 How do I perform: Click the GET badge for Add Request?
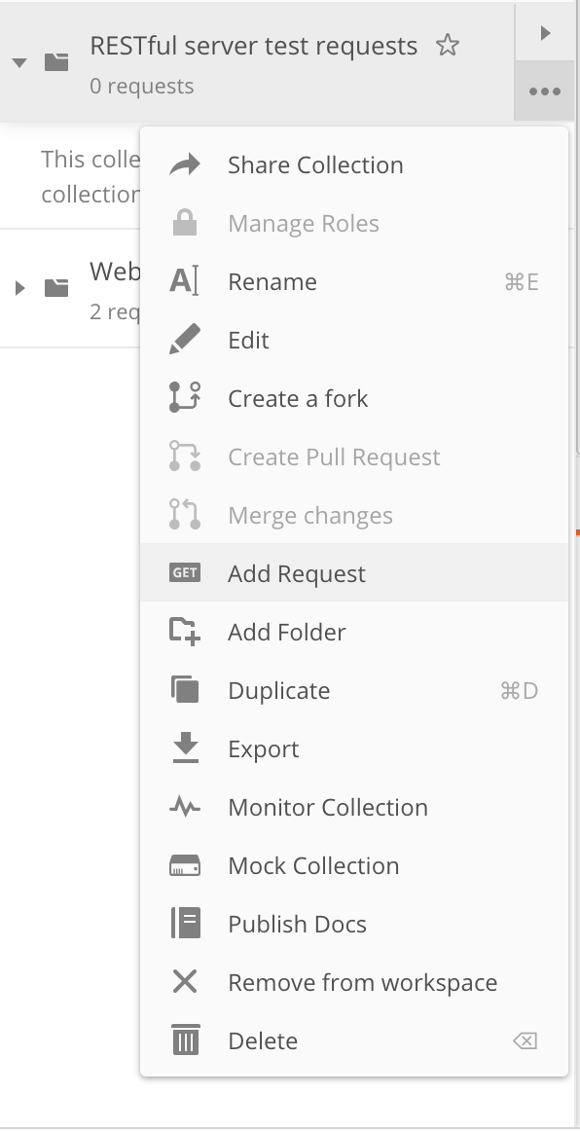[x=185, y=572]
